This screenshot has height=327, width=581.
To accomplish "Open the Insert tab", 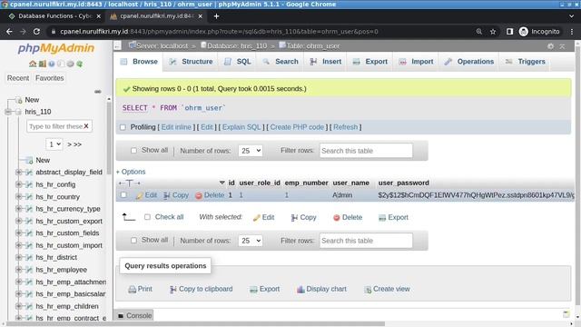I will click(x=326, y=62).
